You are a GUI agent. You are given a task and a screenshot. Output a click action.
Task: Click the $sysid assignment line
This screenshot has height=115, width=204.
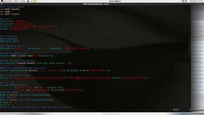(x=7, y=105)
